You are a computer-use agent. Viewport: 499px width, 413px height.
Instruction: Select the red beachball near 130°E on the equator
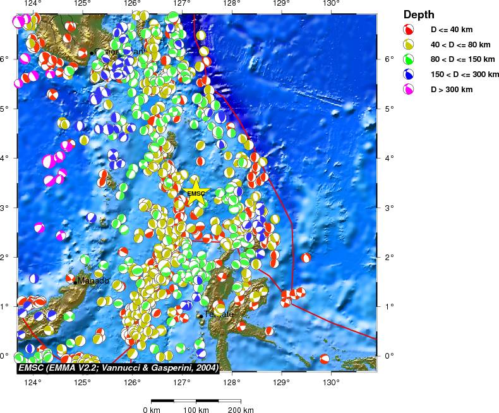click(324, 359)
